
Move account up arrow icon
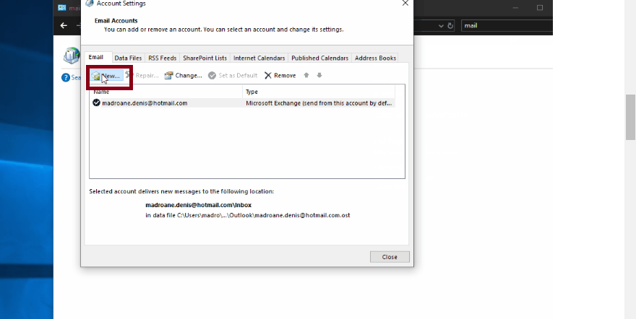(x=306, y=75)
